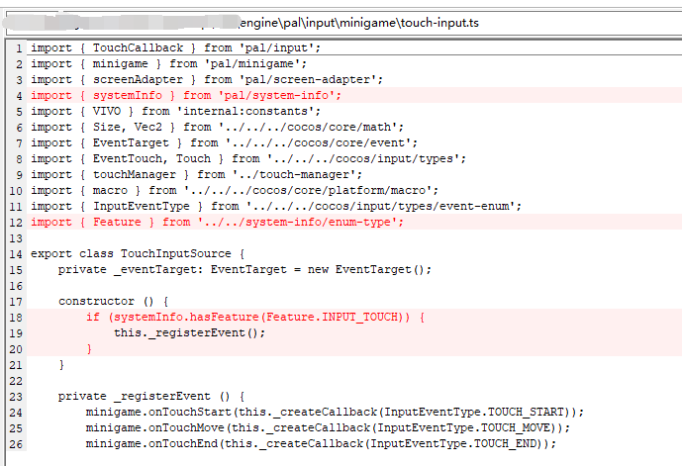Image resolution: width=682 pixels, height=466 pixels.
Task: Click line number 22 in gutter
Action: pyautogui.click(x=16, y=381)
